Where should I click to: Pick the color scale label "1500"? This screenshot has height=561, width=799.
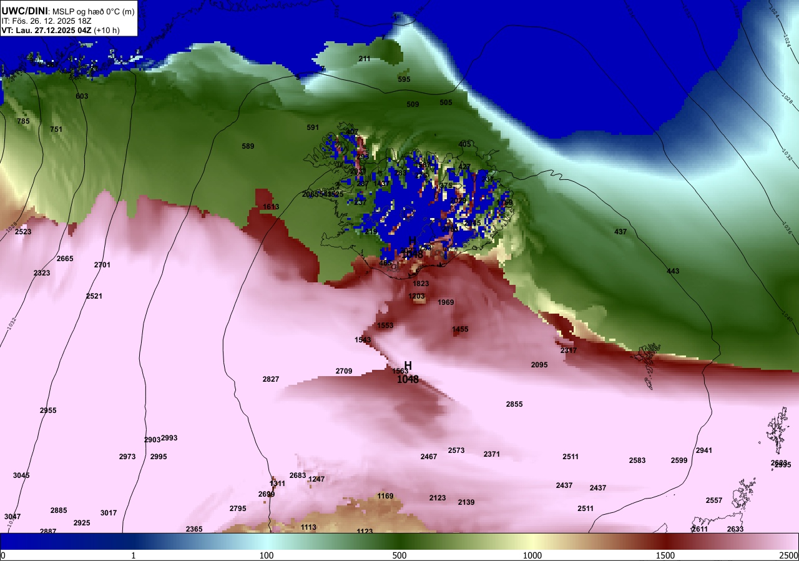pos(665,556)
